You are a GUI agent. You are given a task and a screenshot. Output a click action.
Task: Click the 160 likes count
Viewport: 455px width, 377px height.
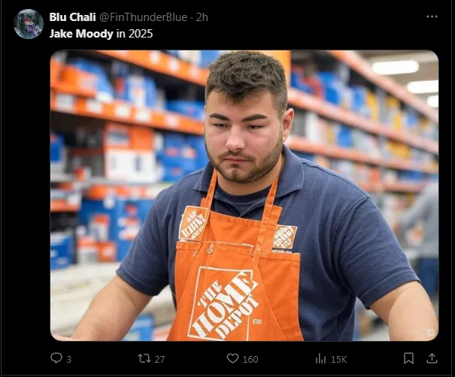tap(250, 360)
